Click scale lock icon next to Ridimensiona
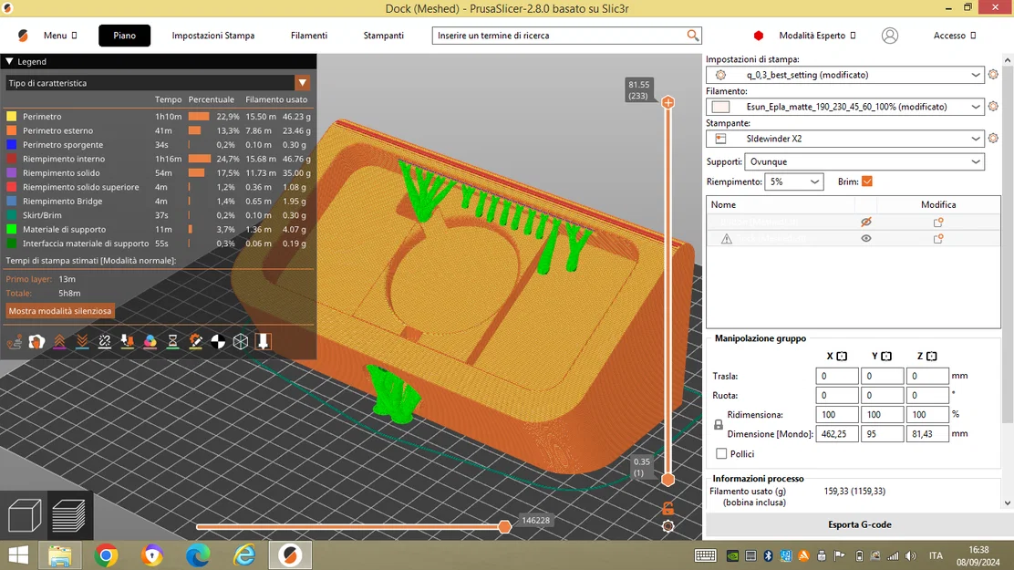 coord(719,424)
